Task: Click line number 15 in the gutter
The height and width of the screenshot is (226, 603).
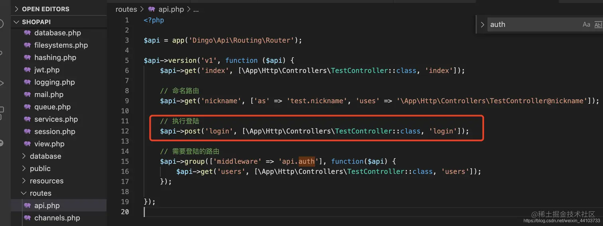Action: (125, 161)
